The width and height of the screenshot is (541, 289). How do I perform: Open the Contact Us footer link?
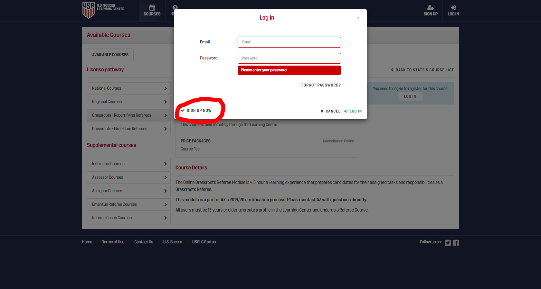click(144, 242)
